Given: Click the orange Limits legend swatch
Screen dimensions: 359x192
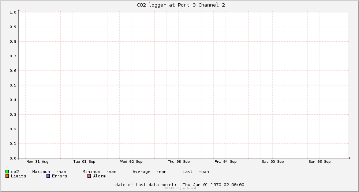Looking at the screenshot, I should [7, 176].
